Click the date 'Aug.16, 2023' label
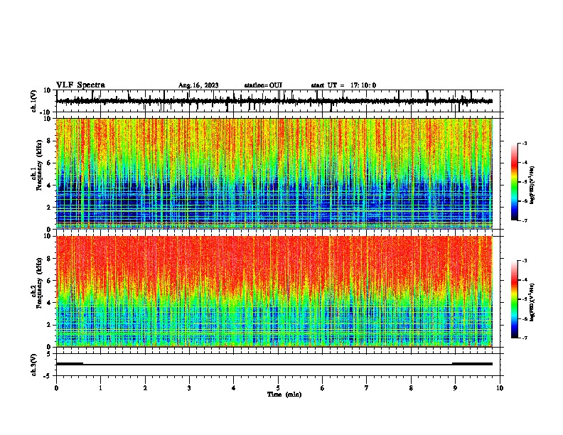The width and height of the screenshot is (563, 435). 198,85
